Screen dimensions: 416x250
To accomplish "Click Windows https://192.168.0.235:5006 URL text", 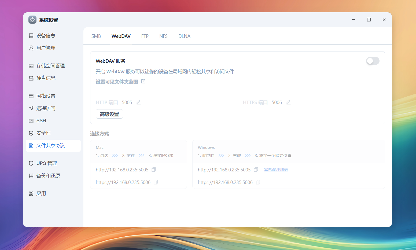I will pyautogui.click(x=225, y=182).
